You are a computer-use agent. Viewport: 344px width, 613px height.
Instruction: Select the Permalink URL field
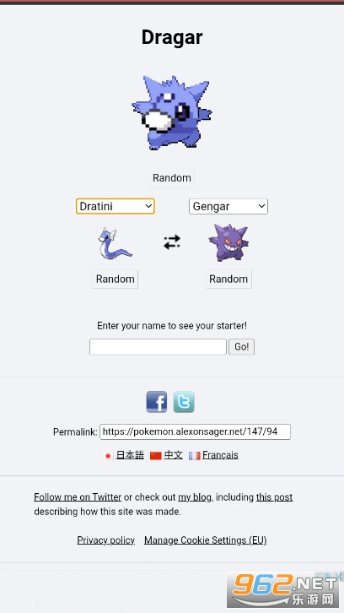coord(196,431)
